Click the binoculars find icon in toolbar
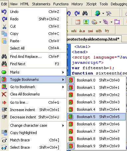This screenshot has height=151, width=127. click(85, 13)
